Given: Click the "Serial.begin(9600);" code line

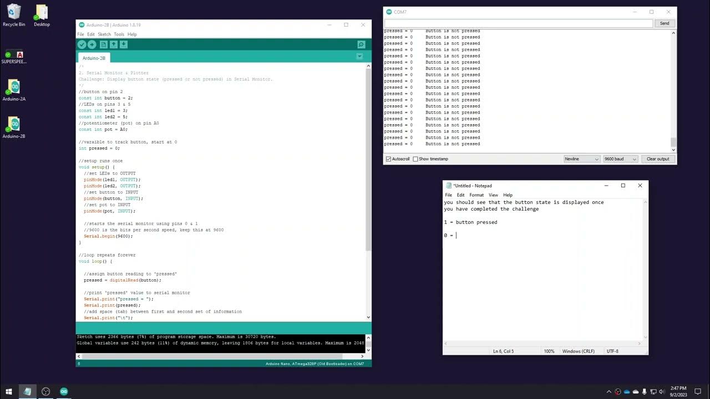Looking at the screenshot, I should tap(109, 236).
